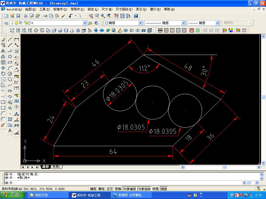Screen dimensions: 266x199
Task: Select the Array grid tool
Action: pyautogui.click(x=3, y=62)
